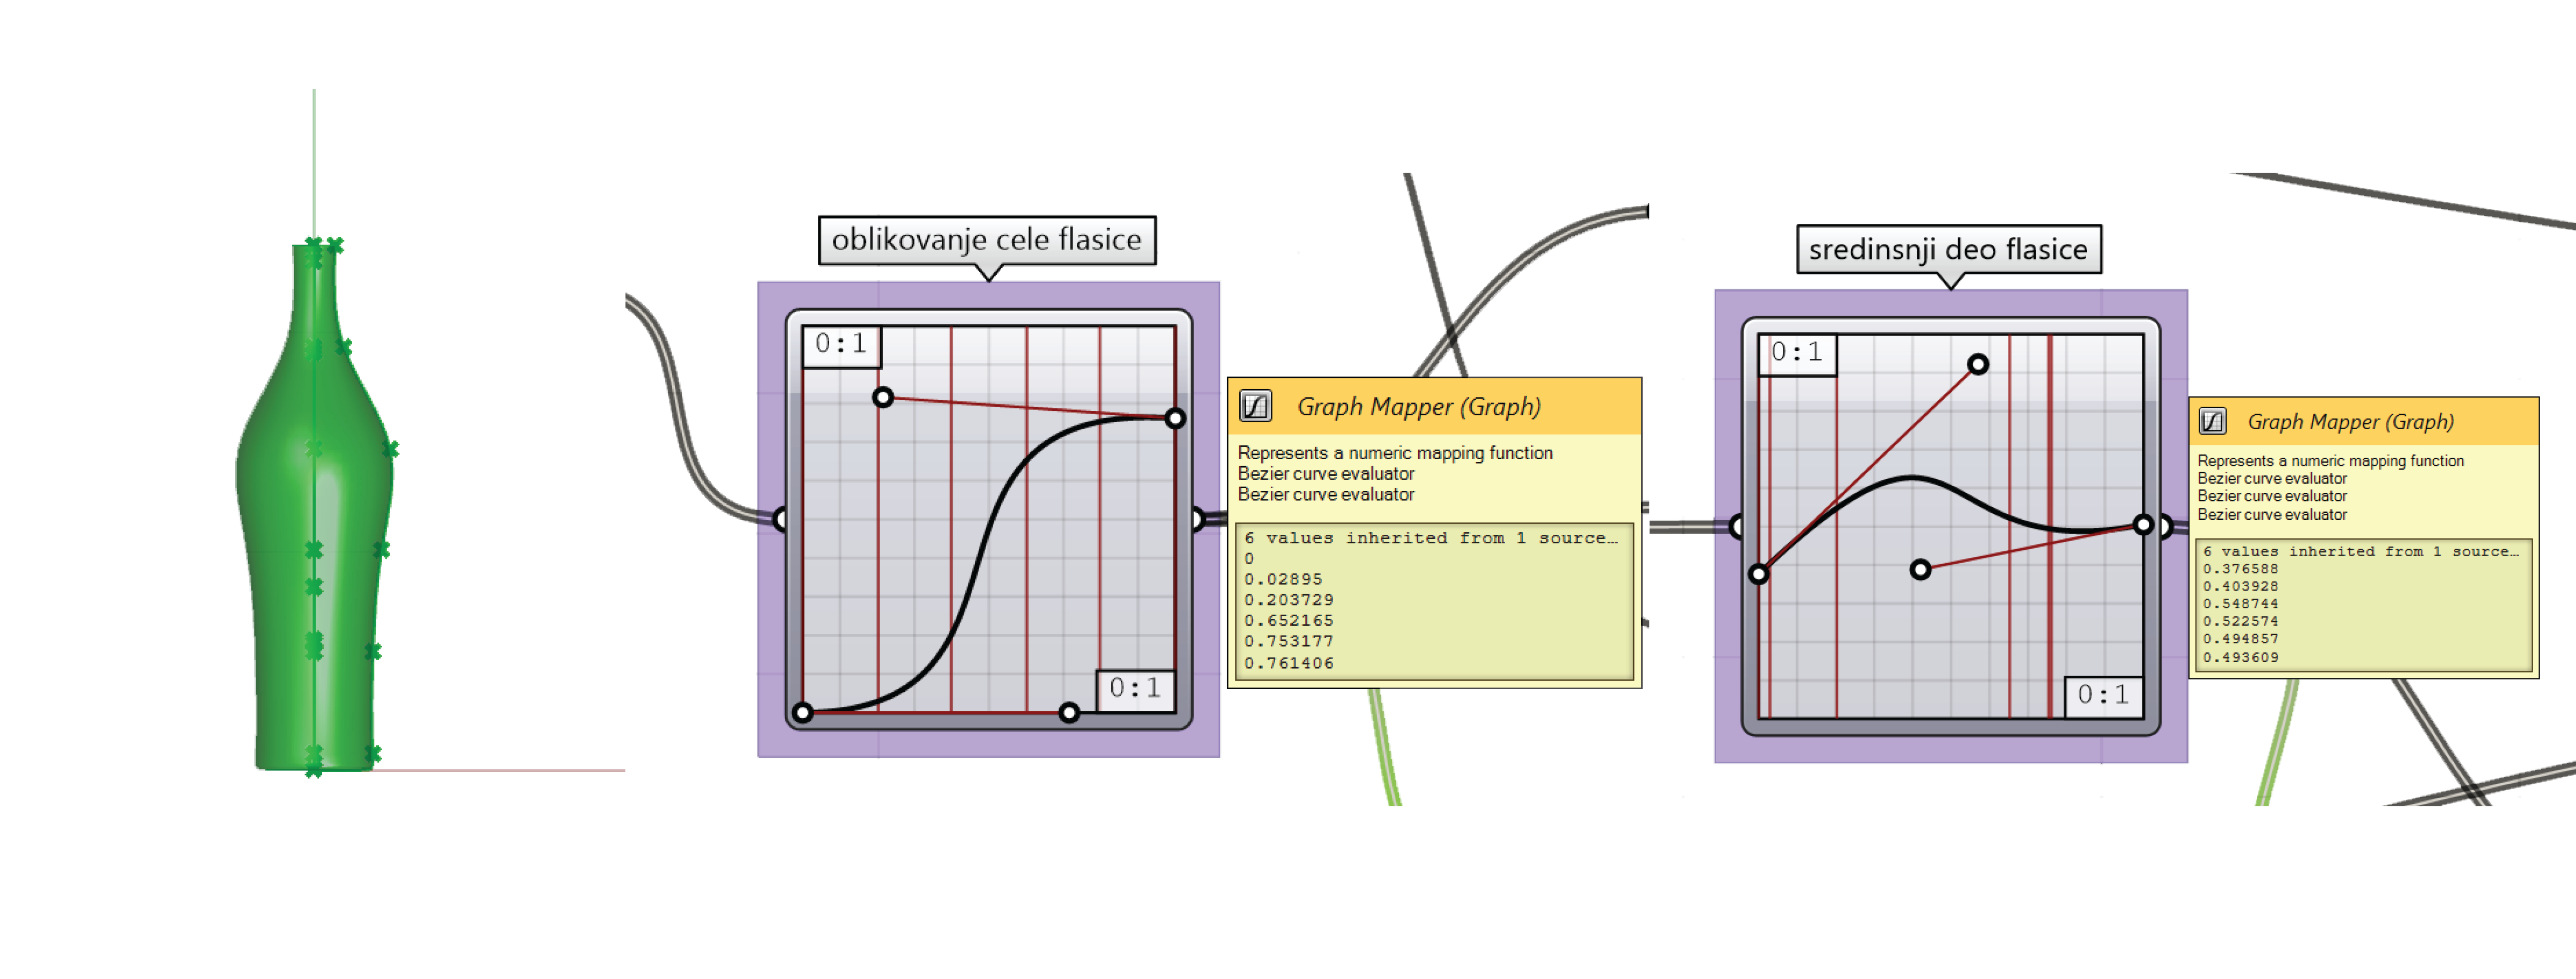
Task: Click value 0.403928 in right tooltip
Action: point(2241,587)
